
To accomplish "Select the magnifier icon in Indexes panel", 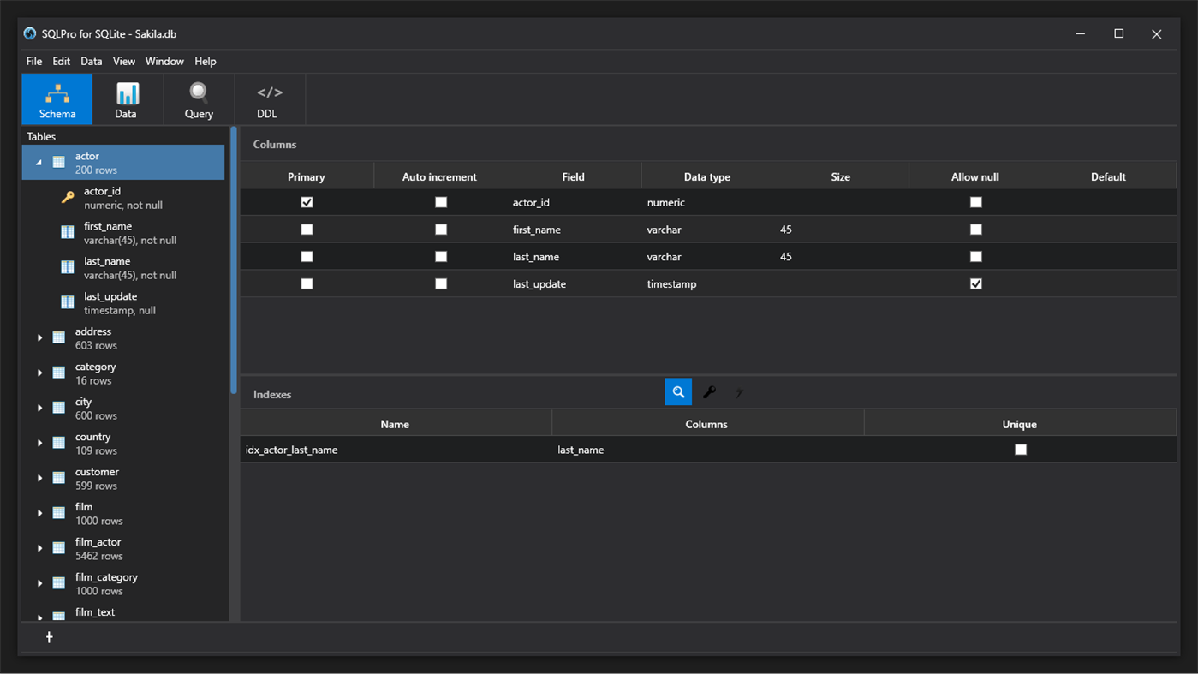I will click(678, 392).
